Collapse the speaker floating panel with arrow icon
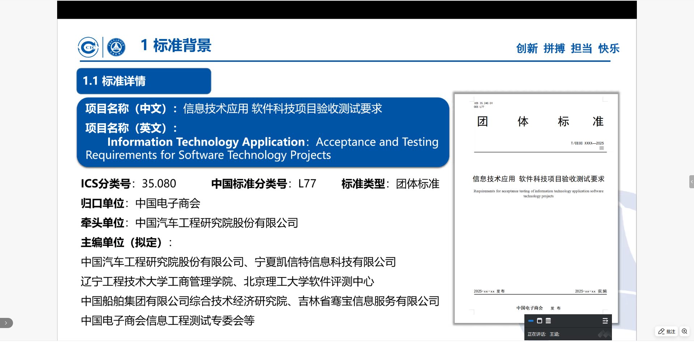The height and width of the screenshot is (345, 694). coord(605,321)
